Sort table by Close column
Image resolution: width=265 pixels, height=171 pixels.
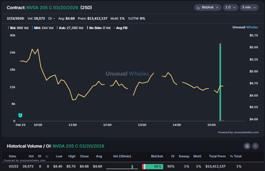pos(84,156)
